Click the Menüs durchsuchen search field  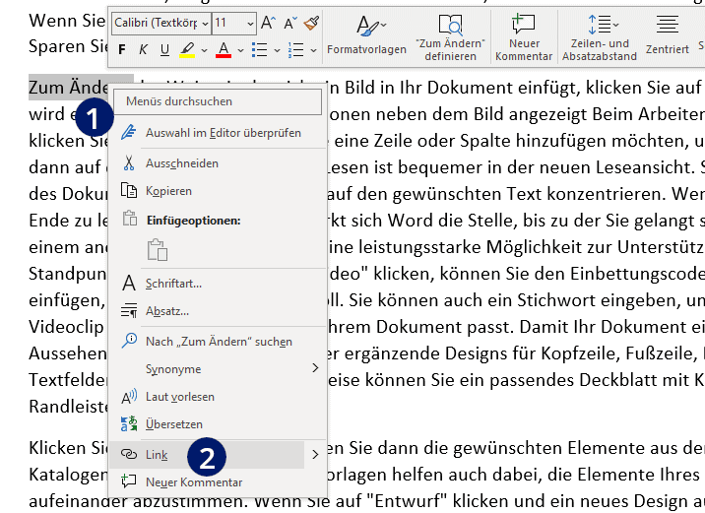218,101
